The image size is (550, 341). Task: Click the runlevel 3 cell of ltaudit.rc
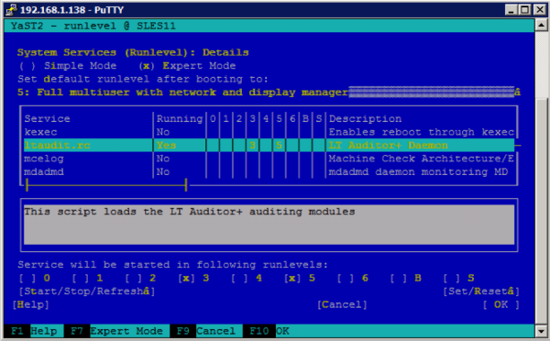(x=252, y=145)
